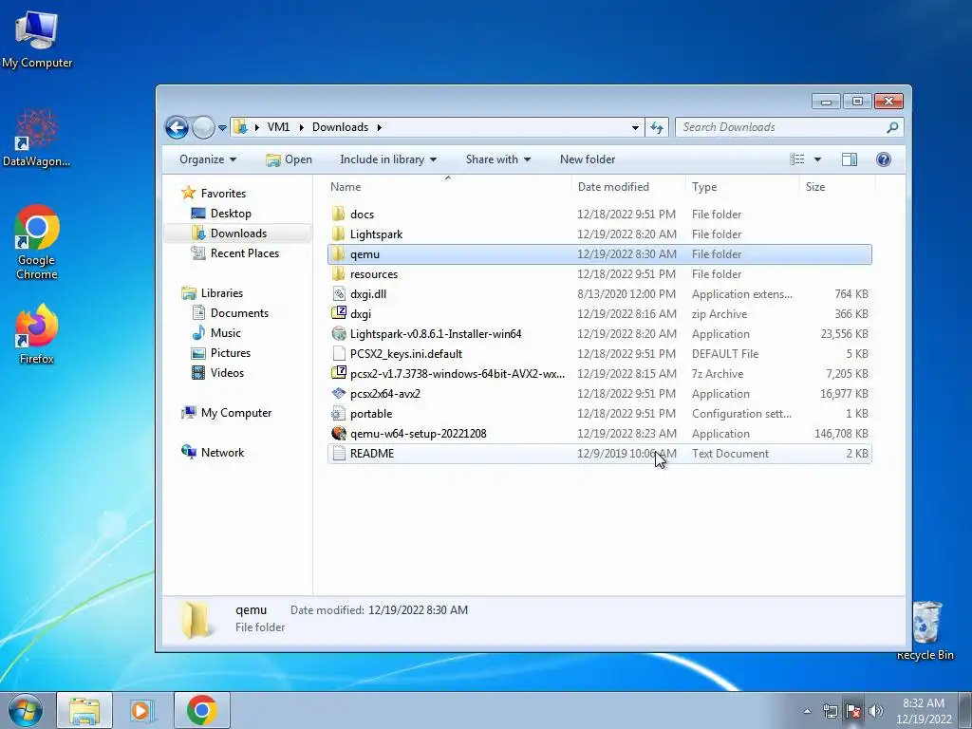Click the VM1 breadcrumb segment
Screen dimensions: 972x729
click(278, 127)
